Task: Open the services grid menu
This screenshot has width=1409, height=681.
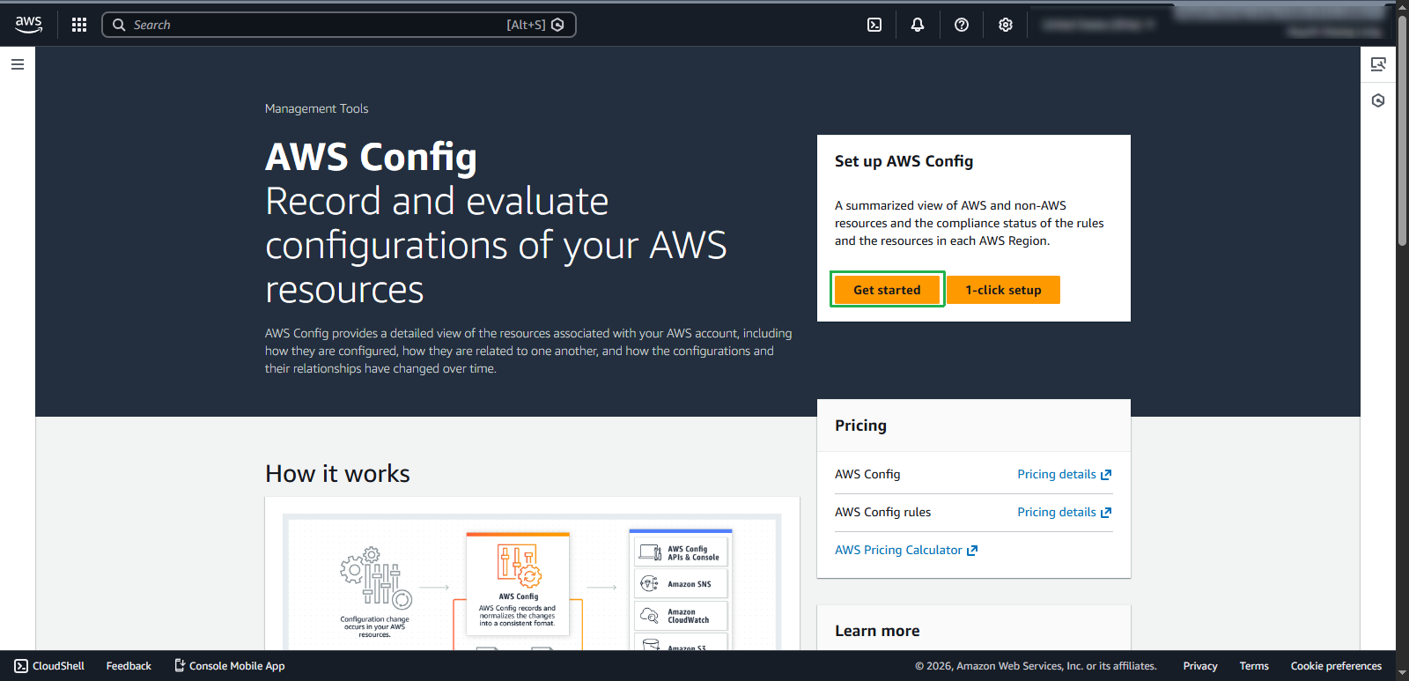Action: coord(79,25)
